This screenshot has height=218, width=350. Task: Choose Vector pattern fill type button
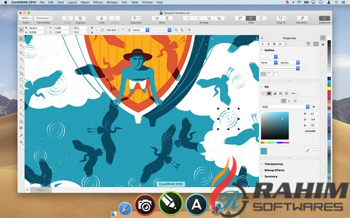click(281, 94)
